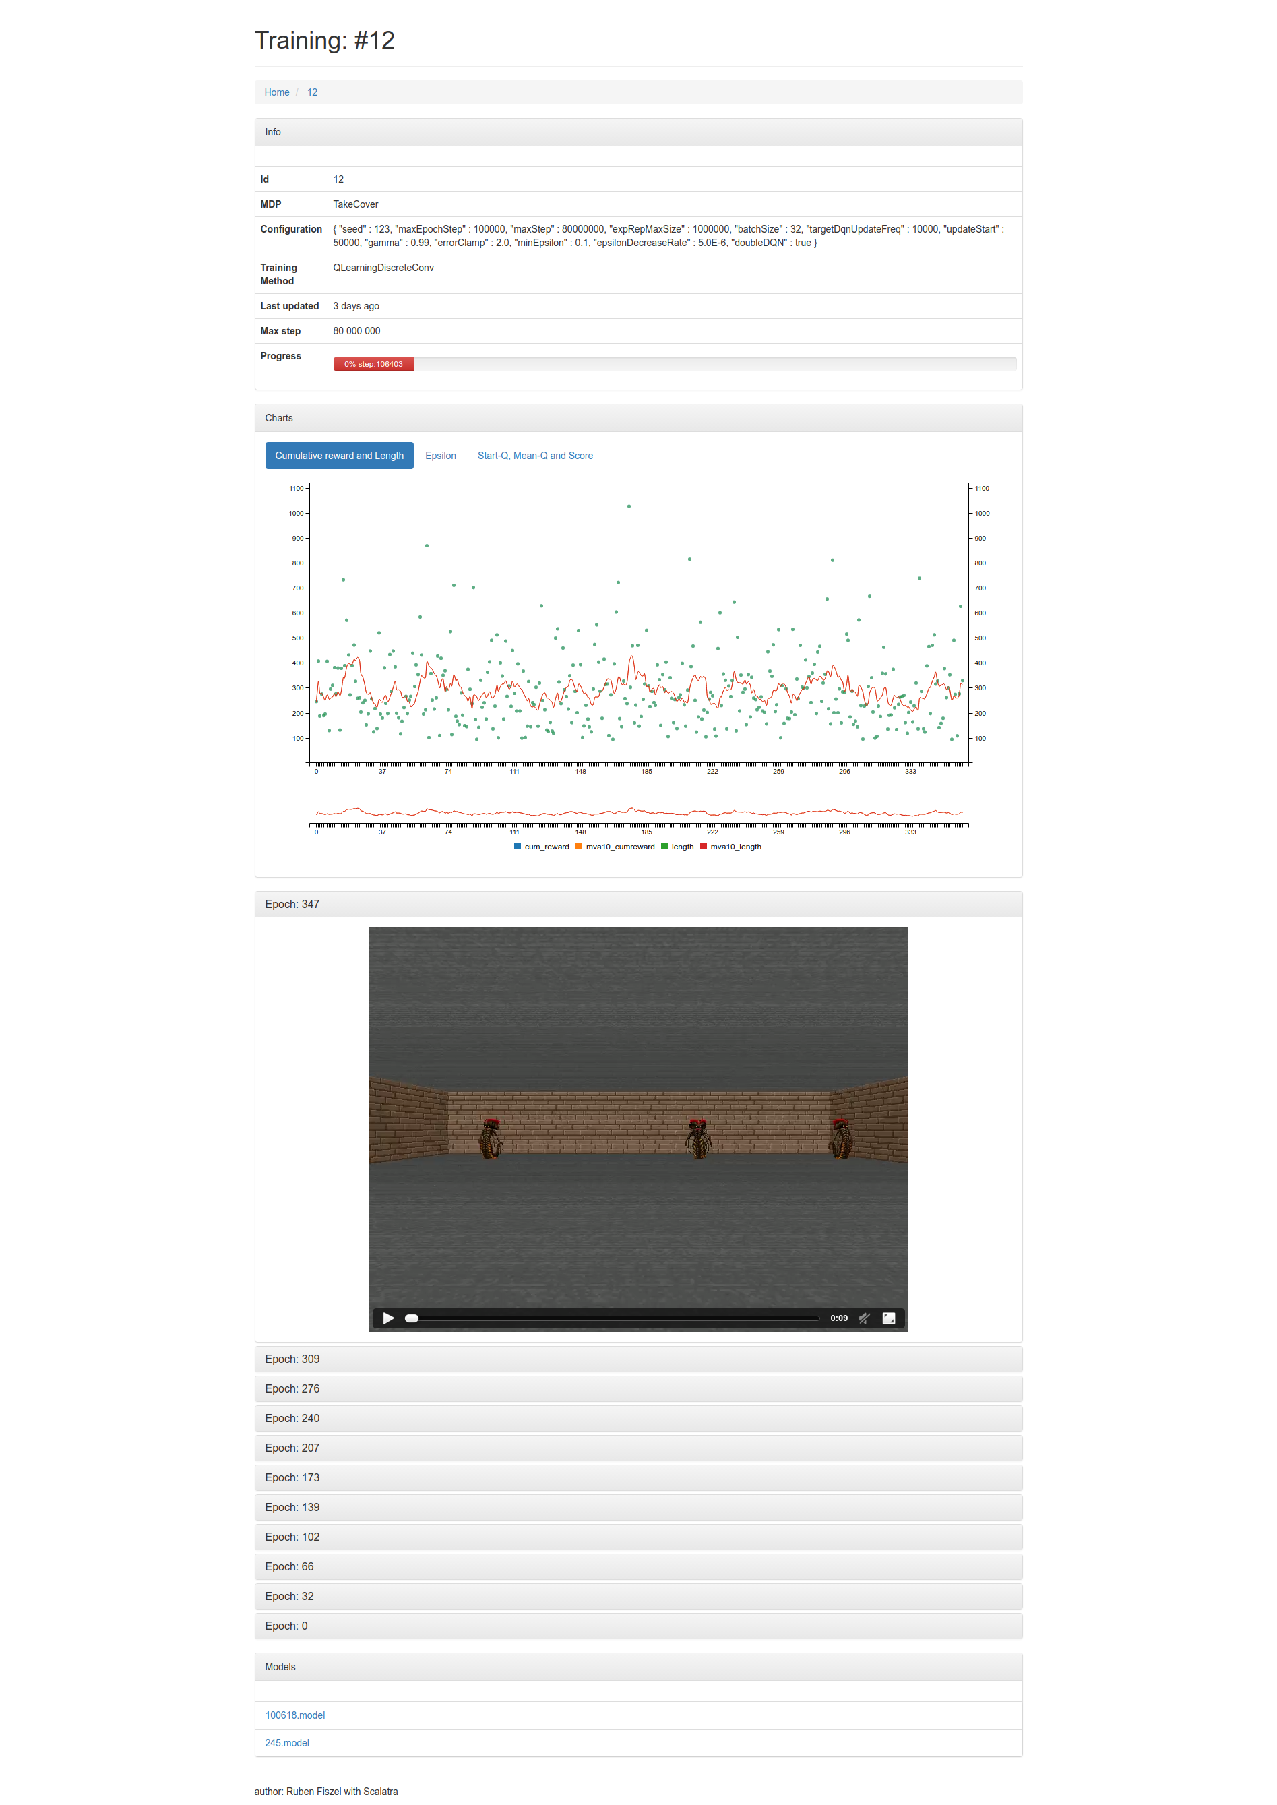Open the Start-Q, Mean-Q and Score tab
Viewport: 1277px width, 1805px height.
(534, 456)
